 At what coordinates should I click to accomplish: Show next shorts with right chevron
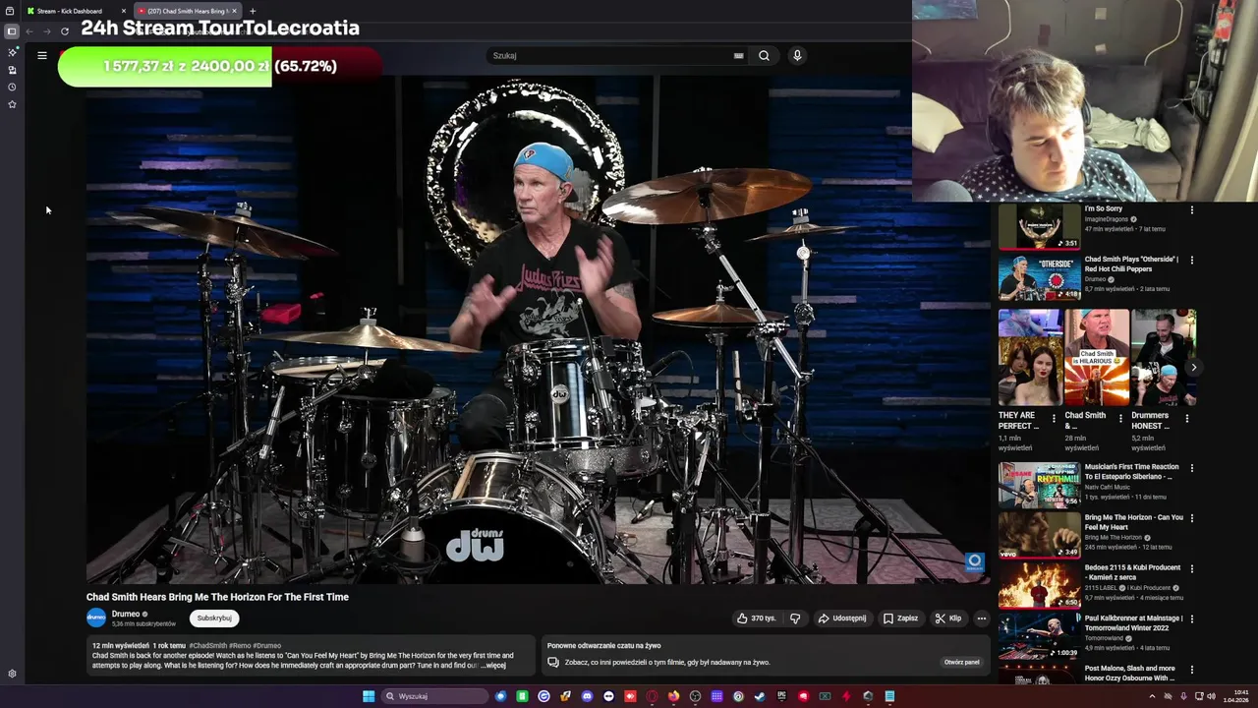[x=1193, y=368]
